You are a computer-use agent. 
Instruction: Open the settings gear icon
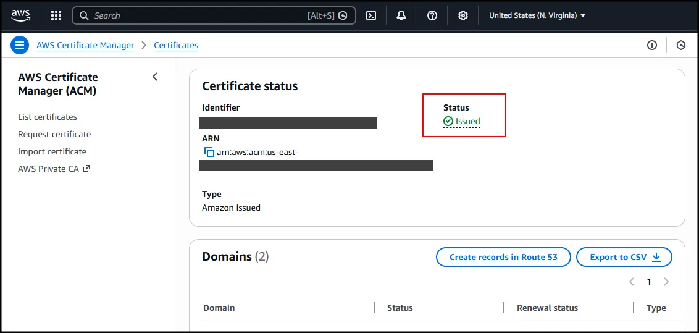click(x=463, y=15)
